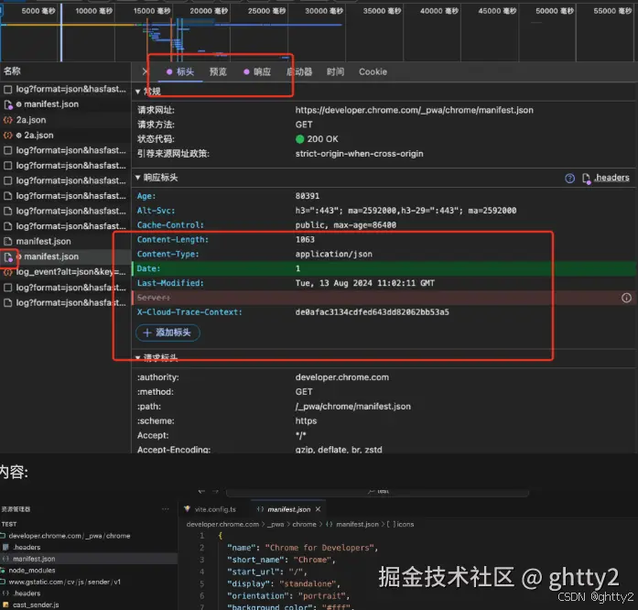Click the Age value 80391

(308, 196)
